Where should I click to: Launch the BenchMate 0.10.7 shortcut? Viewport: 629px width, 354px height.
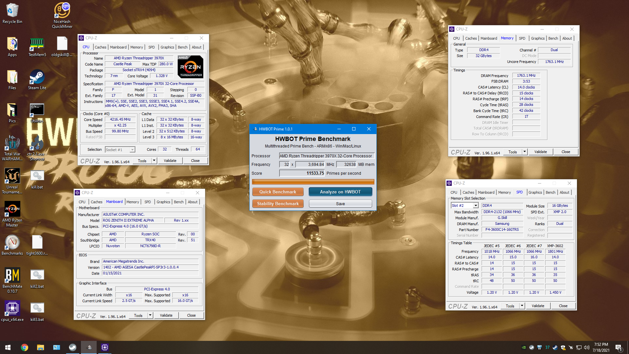tap(12, 281)
